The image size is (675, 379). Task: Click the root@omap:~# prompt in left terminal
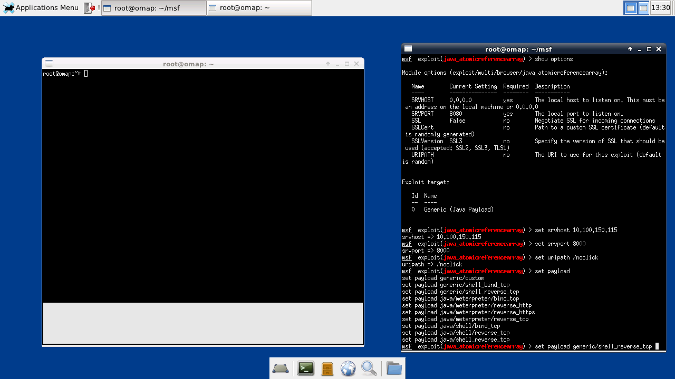click(62, 74)
